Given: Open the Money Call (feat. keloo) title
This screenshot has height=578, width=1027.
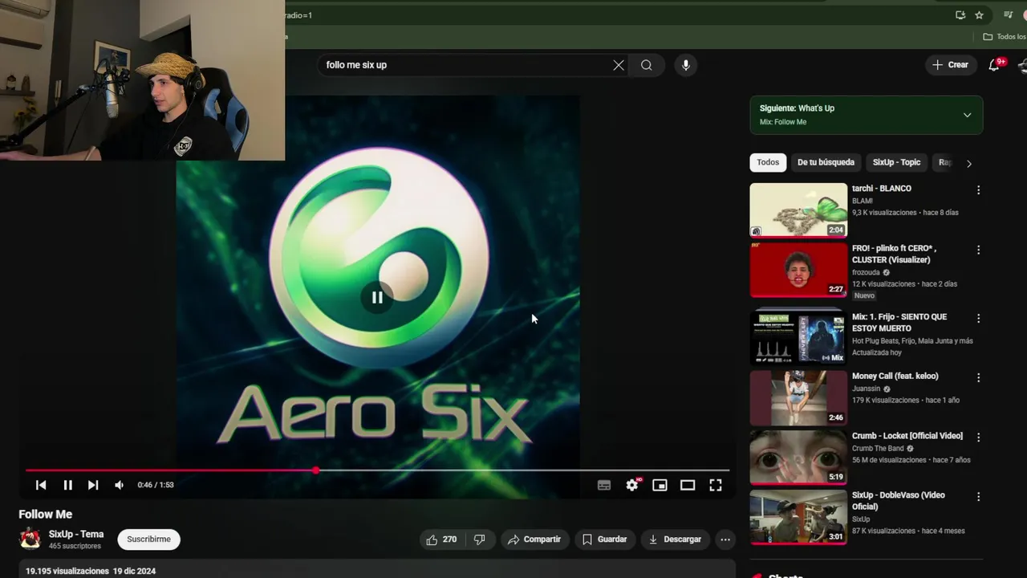Looking at the screenshot, I should point(895,376).
